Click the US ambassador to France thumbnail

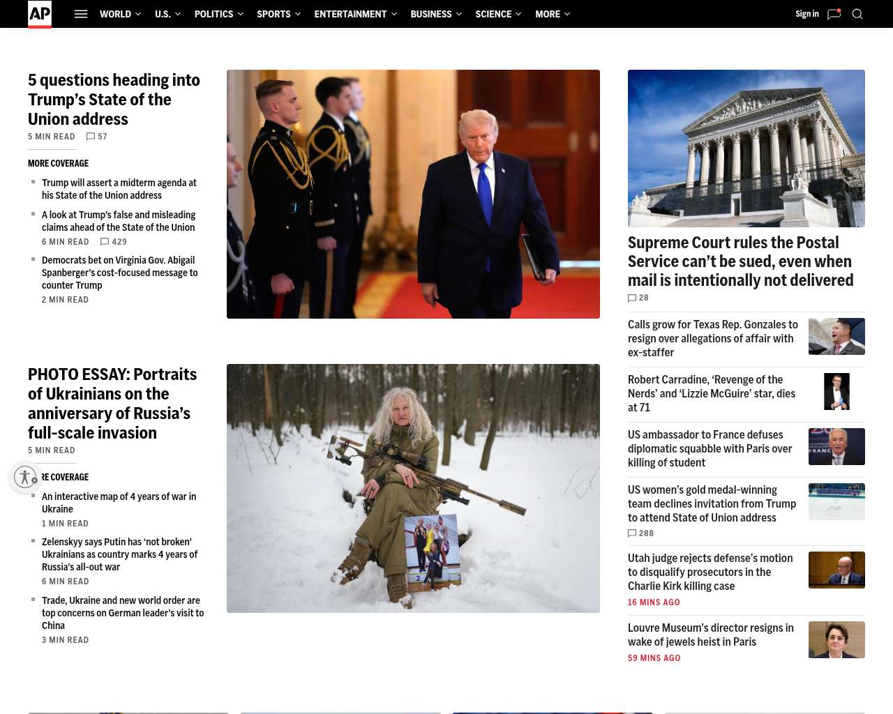836,446
